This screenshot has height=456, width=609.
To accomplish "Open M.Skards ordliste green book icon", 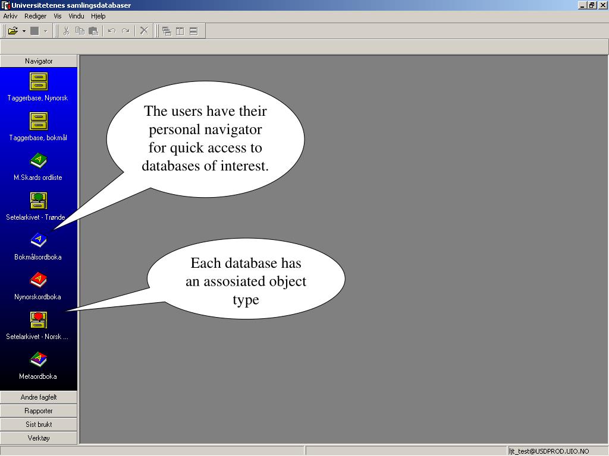I will (39, 160).
